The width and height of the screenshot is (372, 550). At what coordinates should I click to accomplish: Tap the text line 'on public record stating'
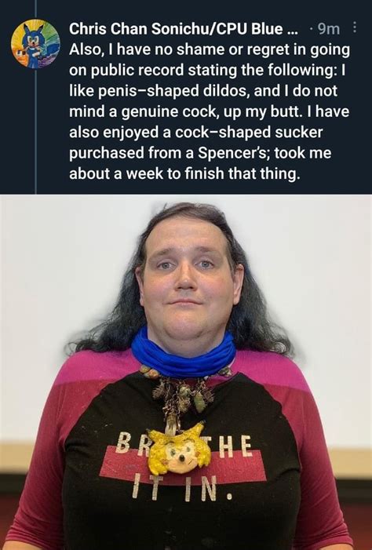207,70
